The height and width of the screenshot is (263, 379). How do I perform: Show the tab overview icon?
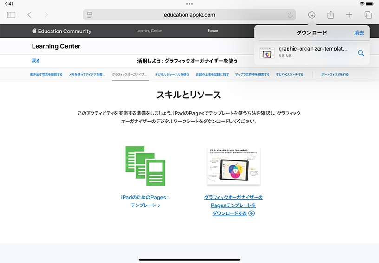(x=368, y=15)
